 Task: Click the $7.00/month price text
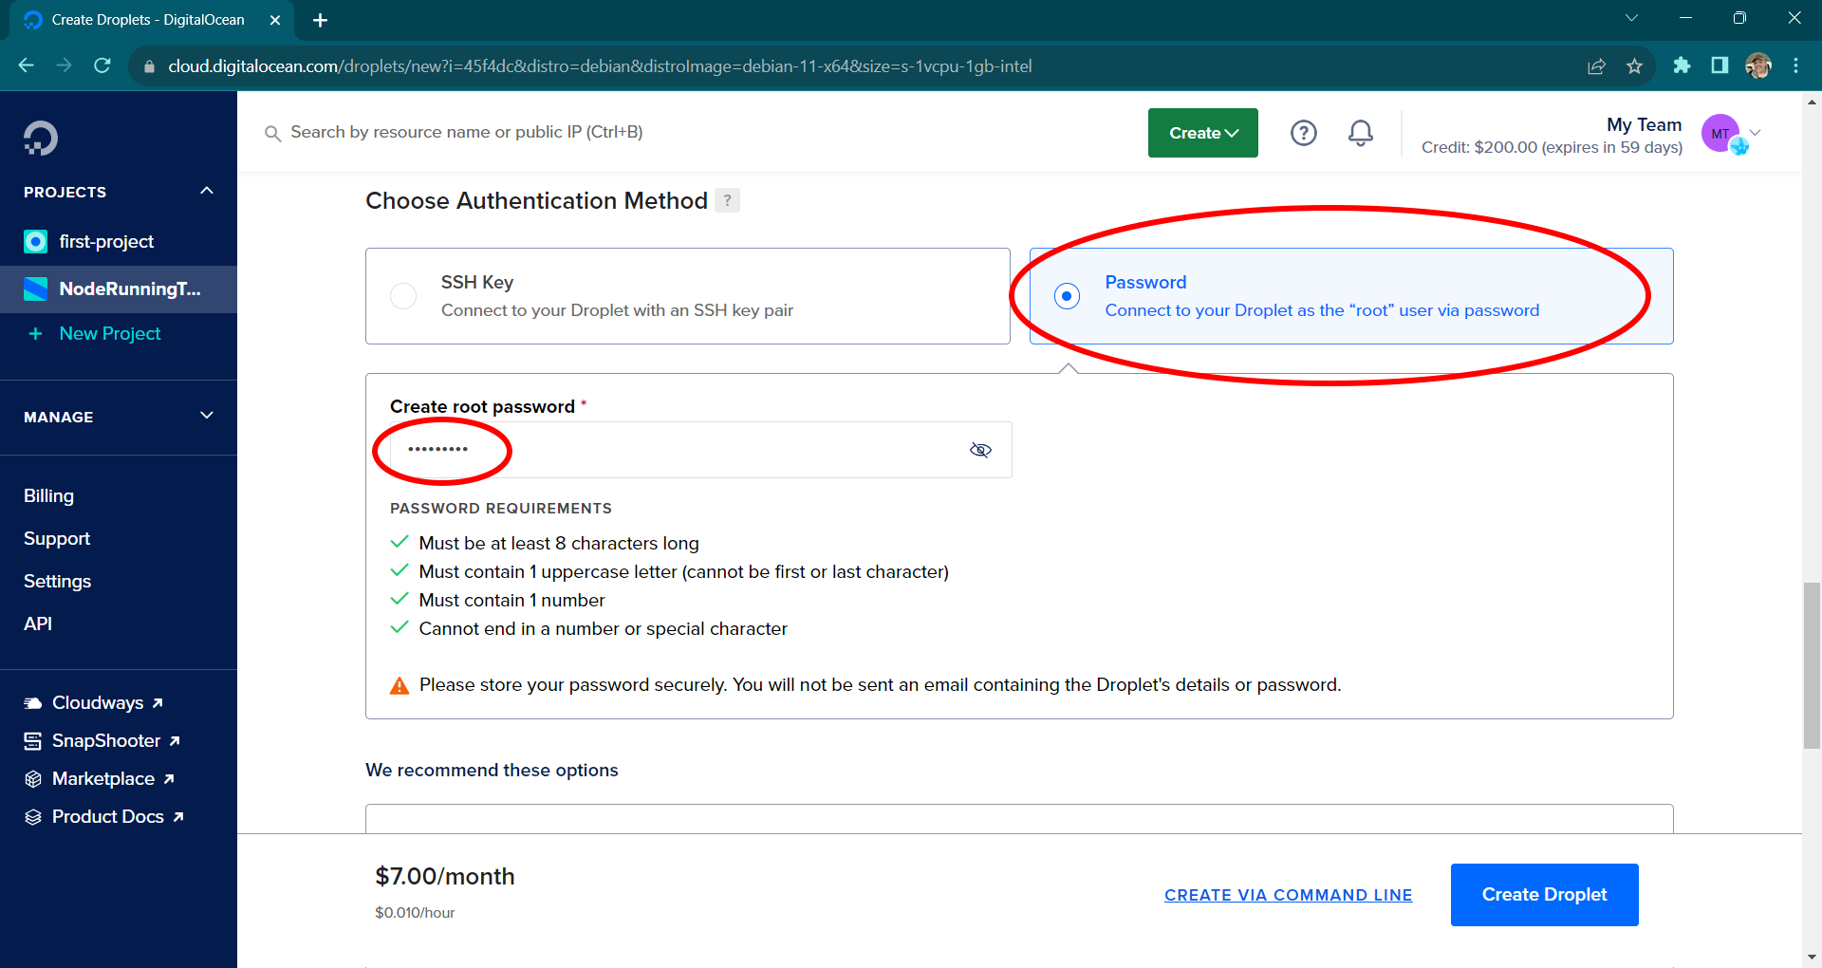click(x=445, y=877)
